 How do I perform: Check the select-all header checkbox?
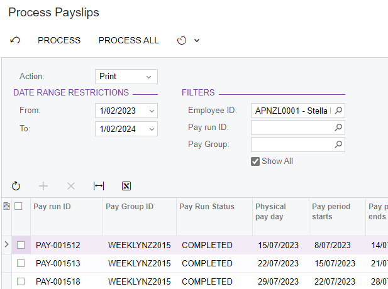click(x=19, y=206)
